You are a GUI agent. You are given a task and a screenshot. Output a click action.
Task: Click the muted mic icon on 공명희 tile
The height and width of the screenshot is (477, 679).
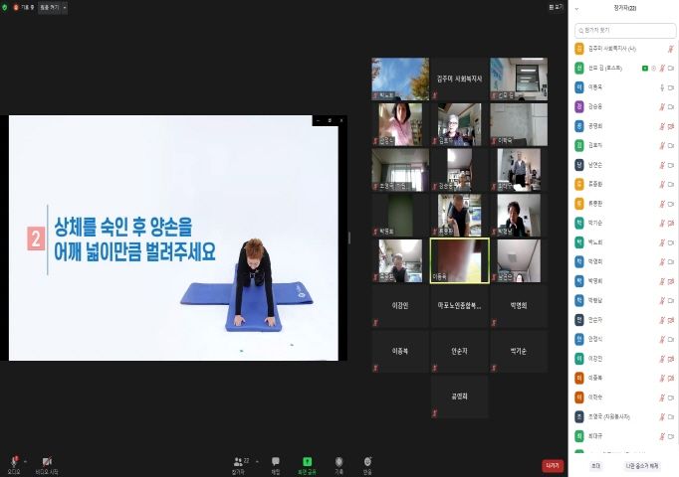[x=435, y=413]
